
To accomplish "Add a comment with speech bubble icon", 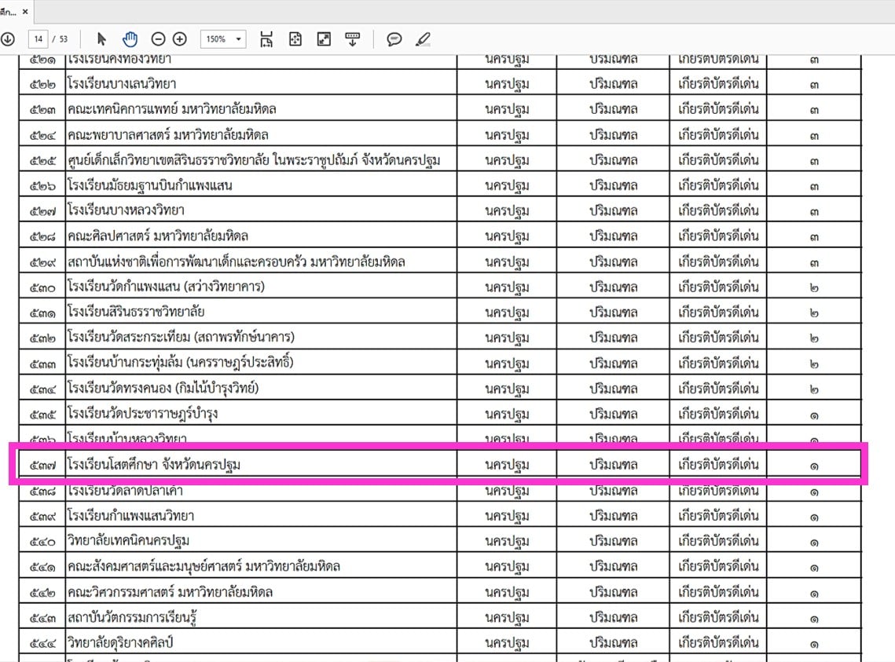I will pos(394,39).
